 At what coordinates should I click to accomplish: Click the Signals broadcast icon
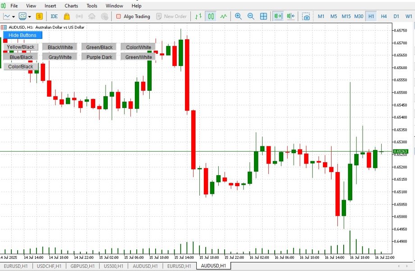click(79, 16)
